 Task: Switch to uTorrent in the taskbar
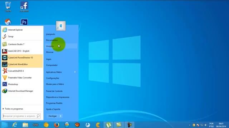(108, 125)
